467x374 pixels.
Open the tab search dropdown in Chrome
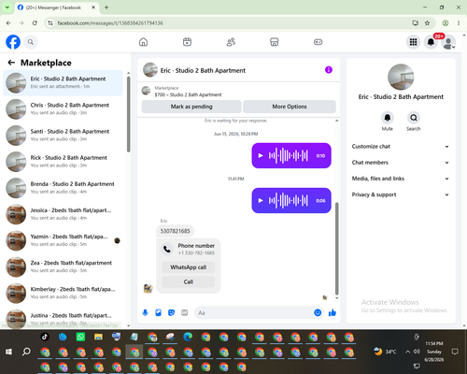(x=7, y=7)
